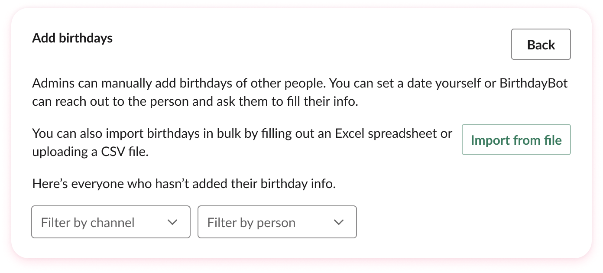Click the chevron beside Filter by person
Screen dimensions: 603x273
point(339,222)
